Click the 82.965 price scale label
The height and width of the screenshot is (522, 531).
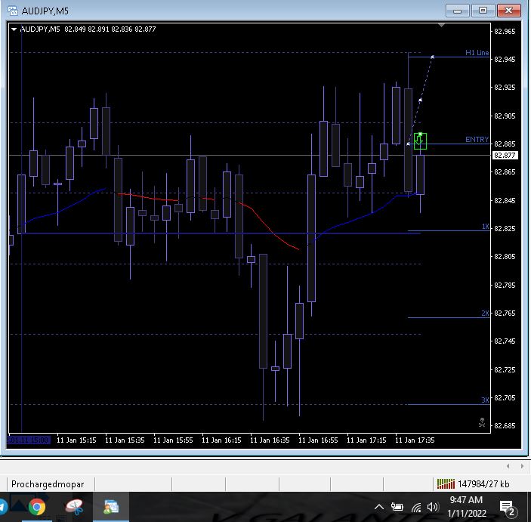505,32
